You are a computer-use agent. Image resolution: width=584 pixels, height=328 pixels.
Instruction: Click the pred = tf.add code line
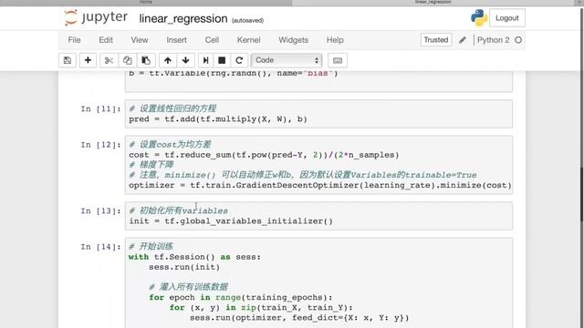pyautogui.click(x=218, y=119)
